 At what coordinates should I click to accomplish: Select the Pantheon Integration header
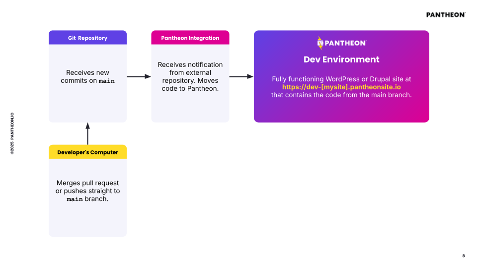coord(190,38)
